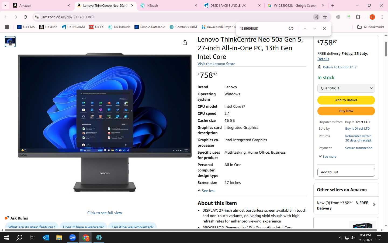The height and width of the screenshot is (243, 388).
Task: Switch to the W128599328 Google Search tab
Action: pyautogui.click(x=296, y=5)
